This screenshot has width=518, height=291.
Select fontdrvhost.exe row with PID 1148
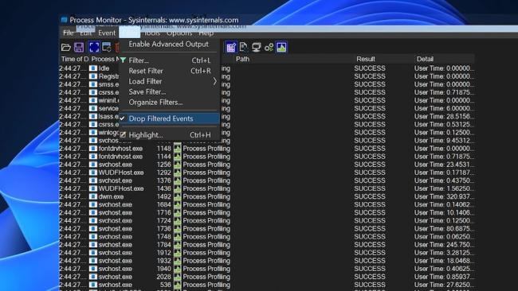click(267, 149)
